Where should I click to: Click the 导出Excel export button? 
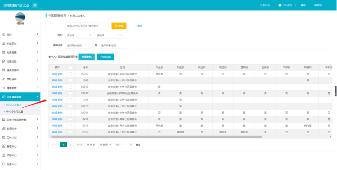106,57
